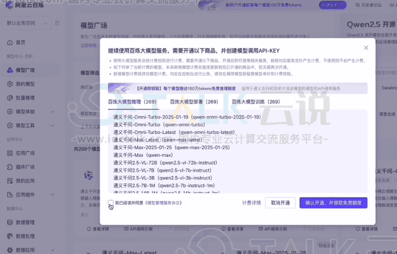397x254 pixels.
Task: Click the purple button in top promo banner
Action: coord(333,5)
